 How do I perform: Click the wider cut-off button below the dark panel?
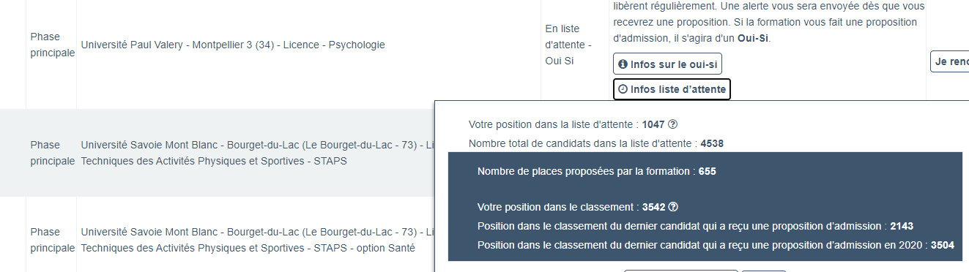tap(680, 271)
